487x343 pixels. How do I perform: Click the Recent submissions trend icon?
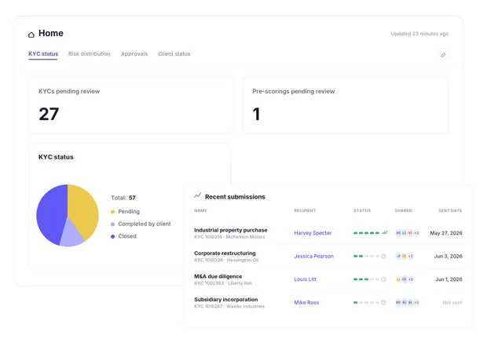(197, 195)
